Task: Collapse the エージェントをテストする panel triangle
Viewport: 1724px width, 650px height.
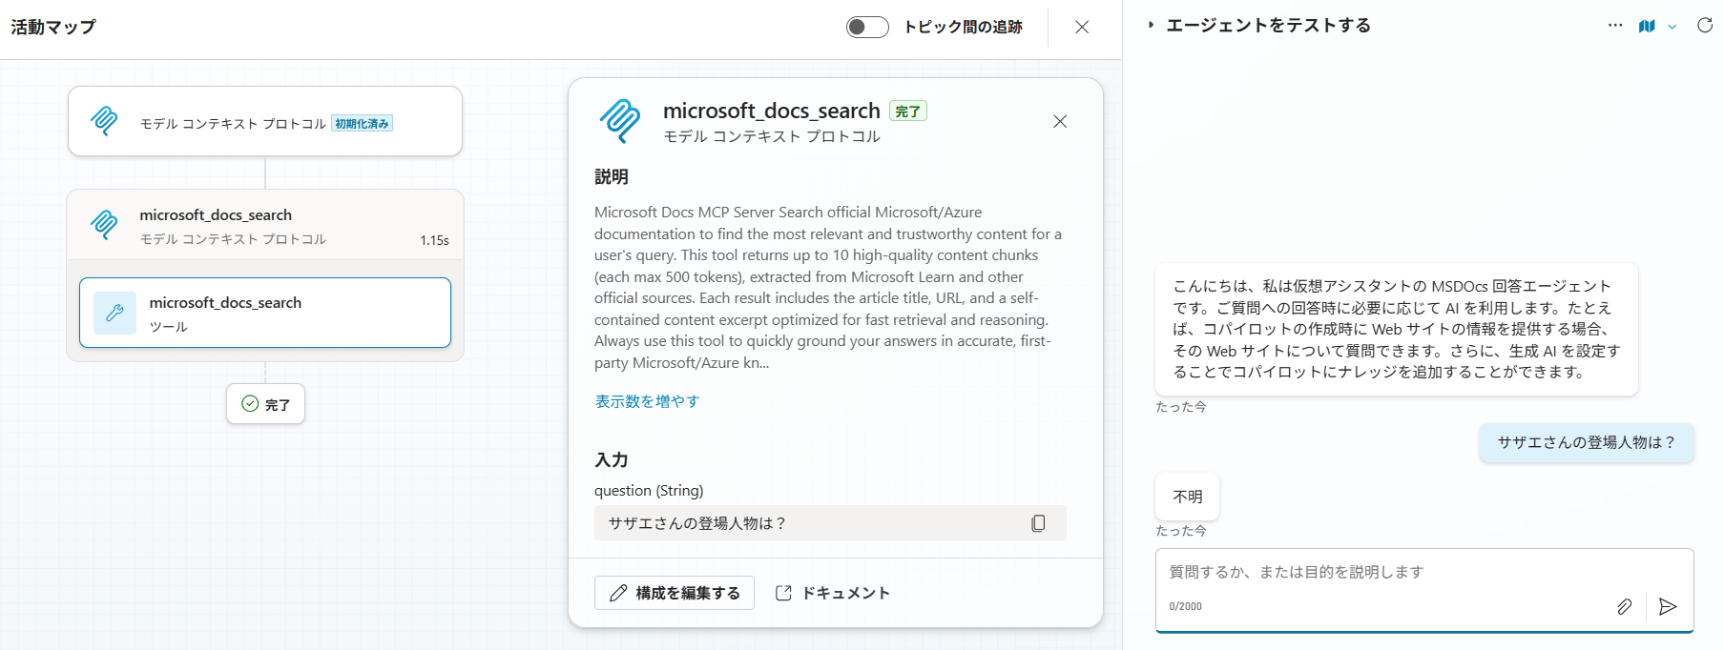Action: pos(1152,26)
